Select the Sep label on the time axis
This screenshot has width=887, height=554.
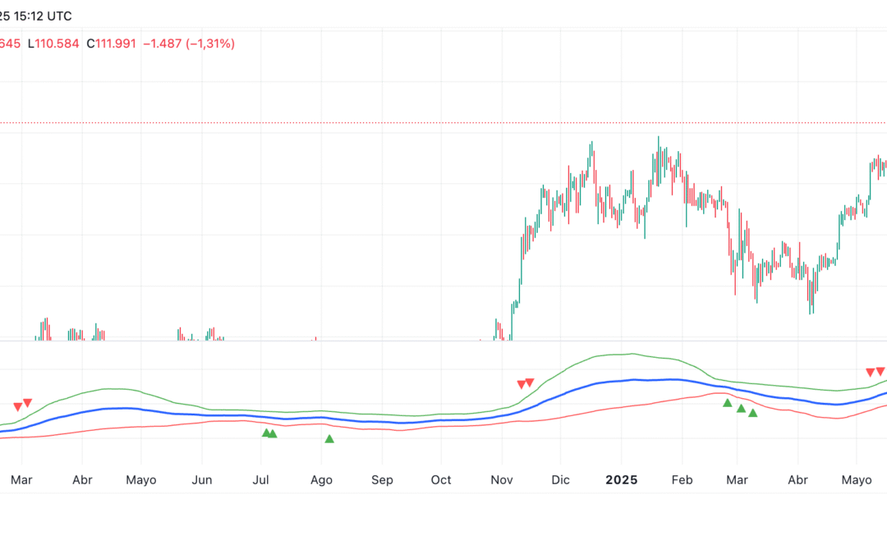(x=381, y=480)
